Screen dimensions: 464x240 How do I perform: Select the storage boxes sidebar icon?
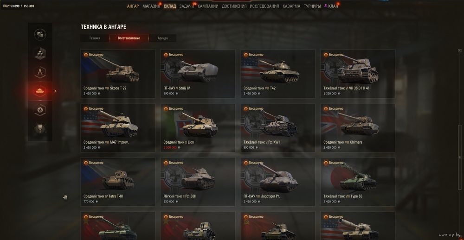point(40,53)
